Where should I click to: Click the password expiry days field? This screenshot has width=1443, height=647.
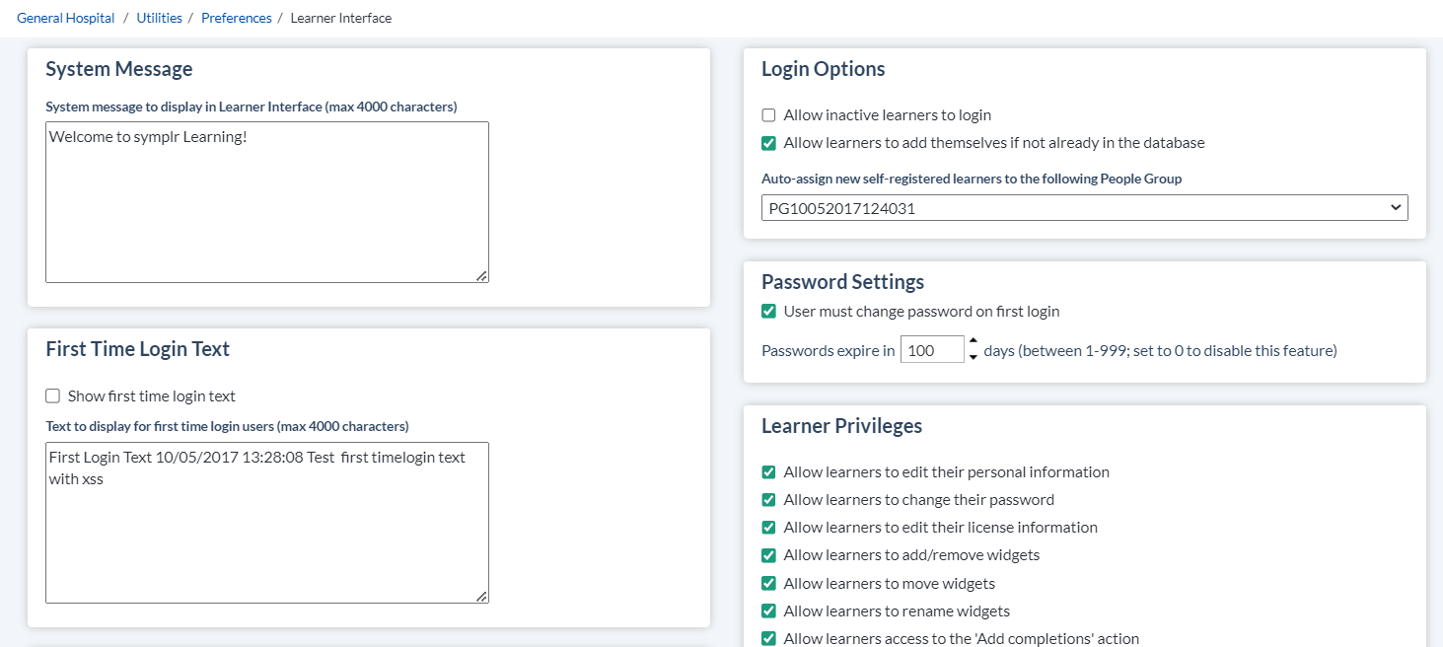[930, 350]
